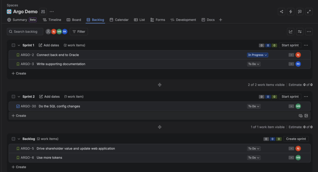Filter by RK avatar in the toolbar

(x=65, y=31)
